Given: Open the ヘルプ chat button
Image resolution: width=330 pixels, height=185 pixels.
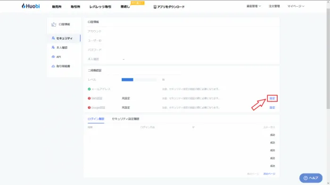Looking at the screenshot, I should [x=311, y=178].
